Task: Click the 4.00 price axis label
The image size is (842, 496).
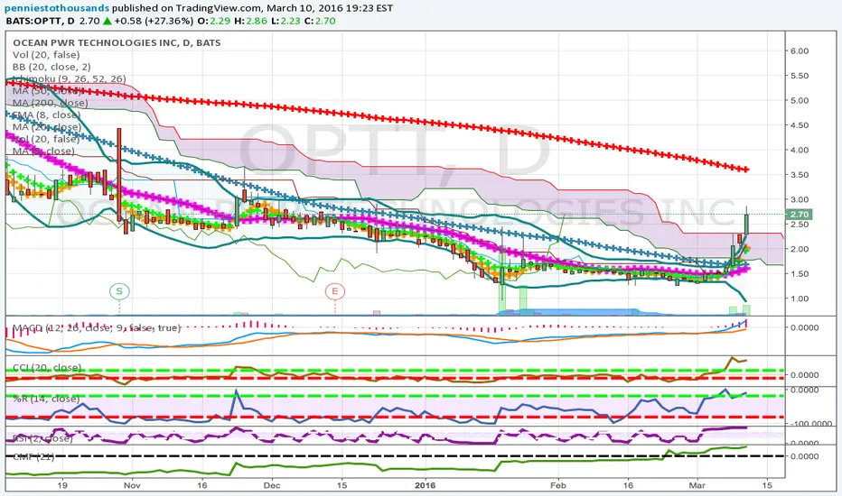Action: 799,150
